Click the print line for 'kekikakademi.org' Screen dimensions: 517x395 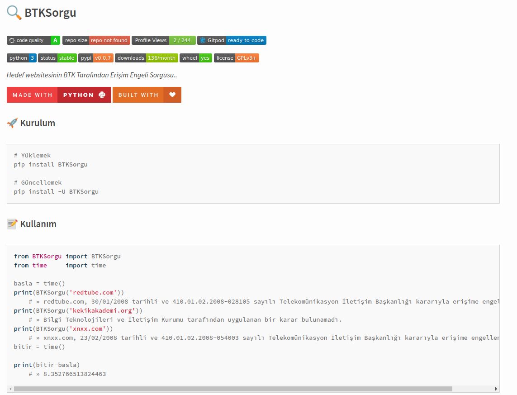pos(78,310)
